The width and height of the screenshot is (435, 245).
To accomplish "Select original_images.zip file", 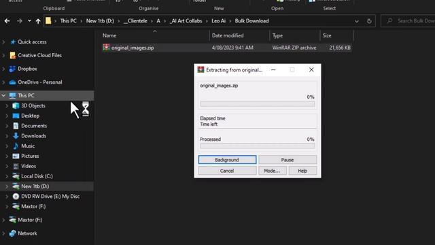I will (226, 48).
